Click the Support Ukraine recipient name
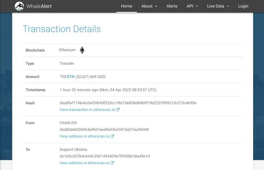Screen dimensions: 264x170 (73, 149)
